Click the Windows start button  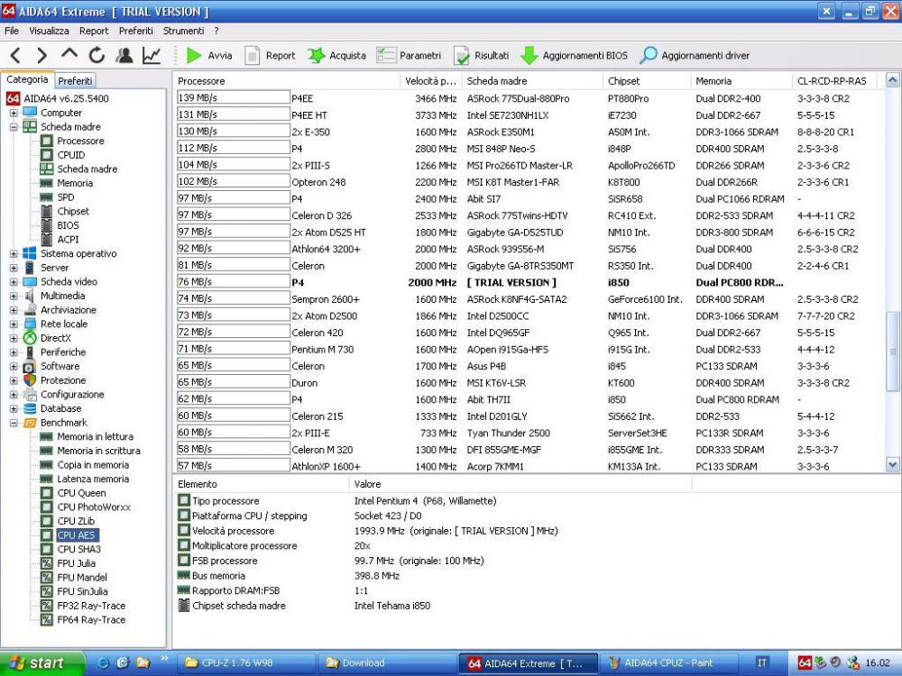tap(36, 662)
